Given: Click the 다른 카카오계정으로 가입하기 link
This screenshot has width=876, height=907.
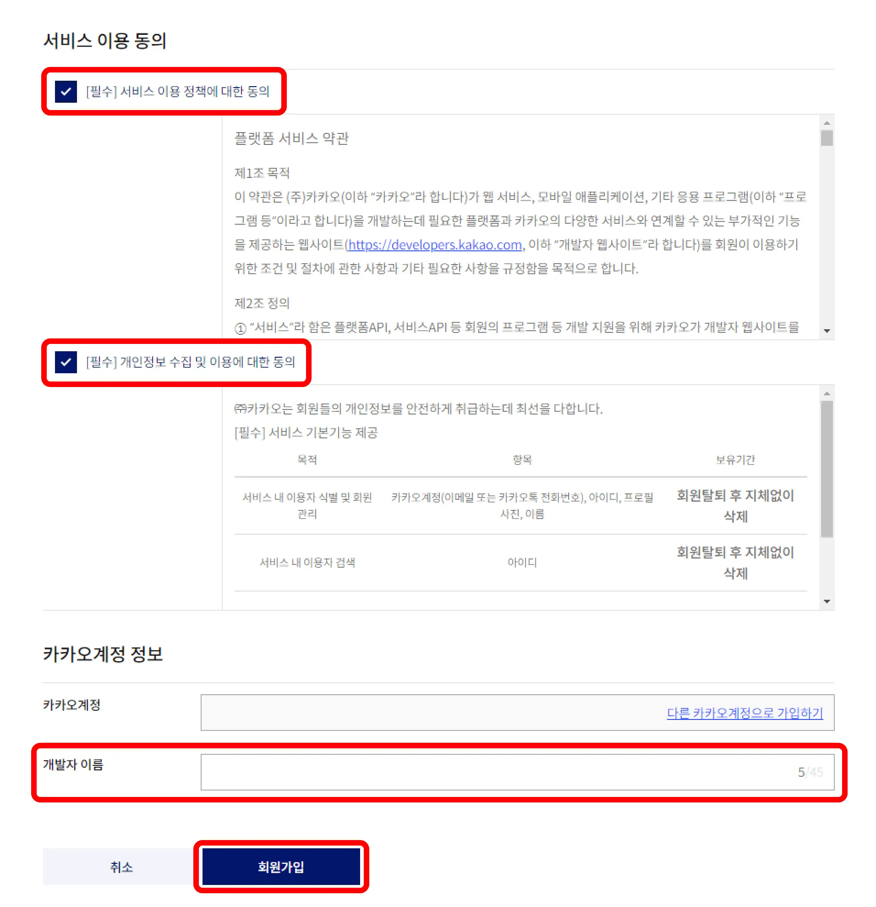Looking at the screenshot, I should click(x=744, y=713).
